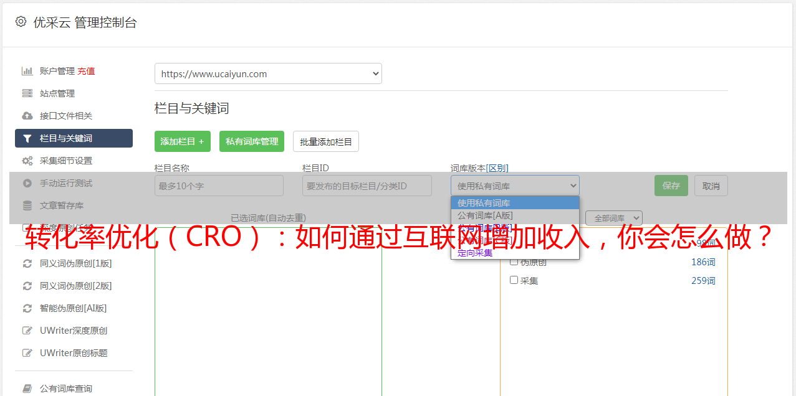Click the red 充值 link
The height and width of the screenshot is (396, 796).
[86, 71]
